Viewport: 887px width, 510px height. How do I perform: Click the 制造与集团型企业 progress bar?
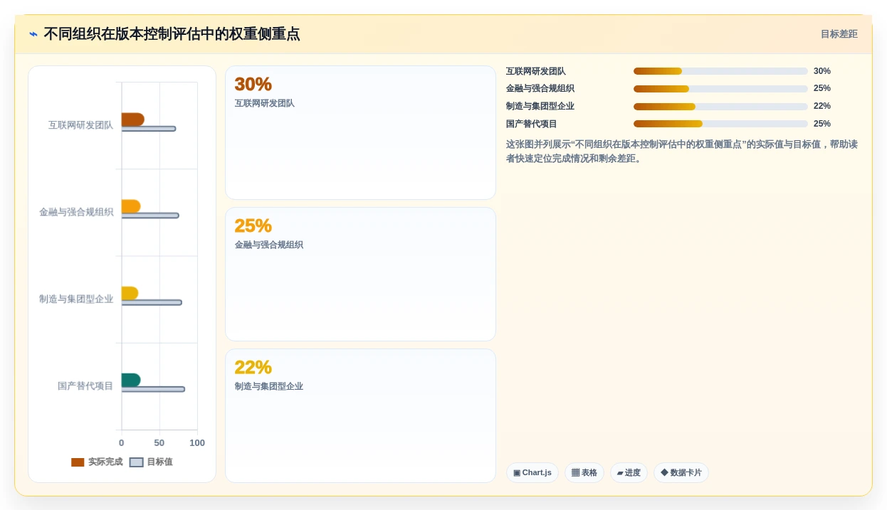point(720,106)
